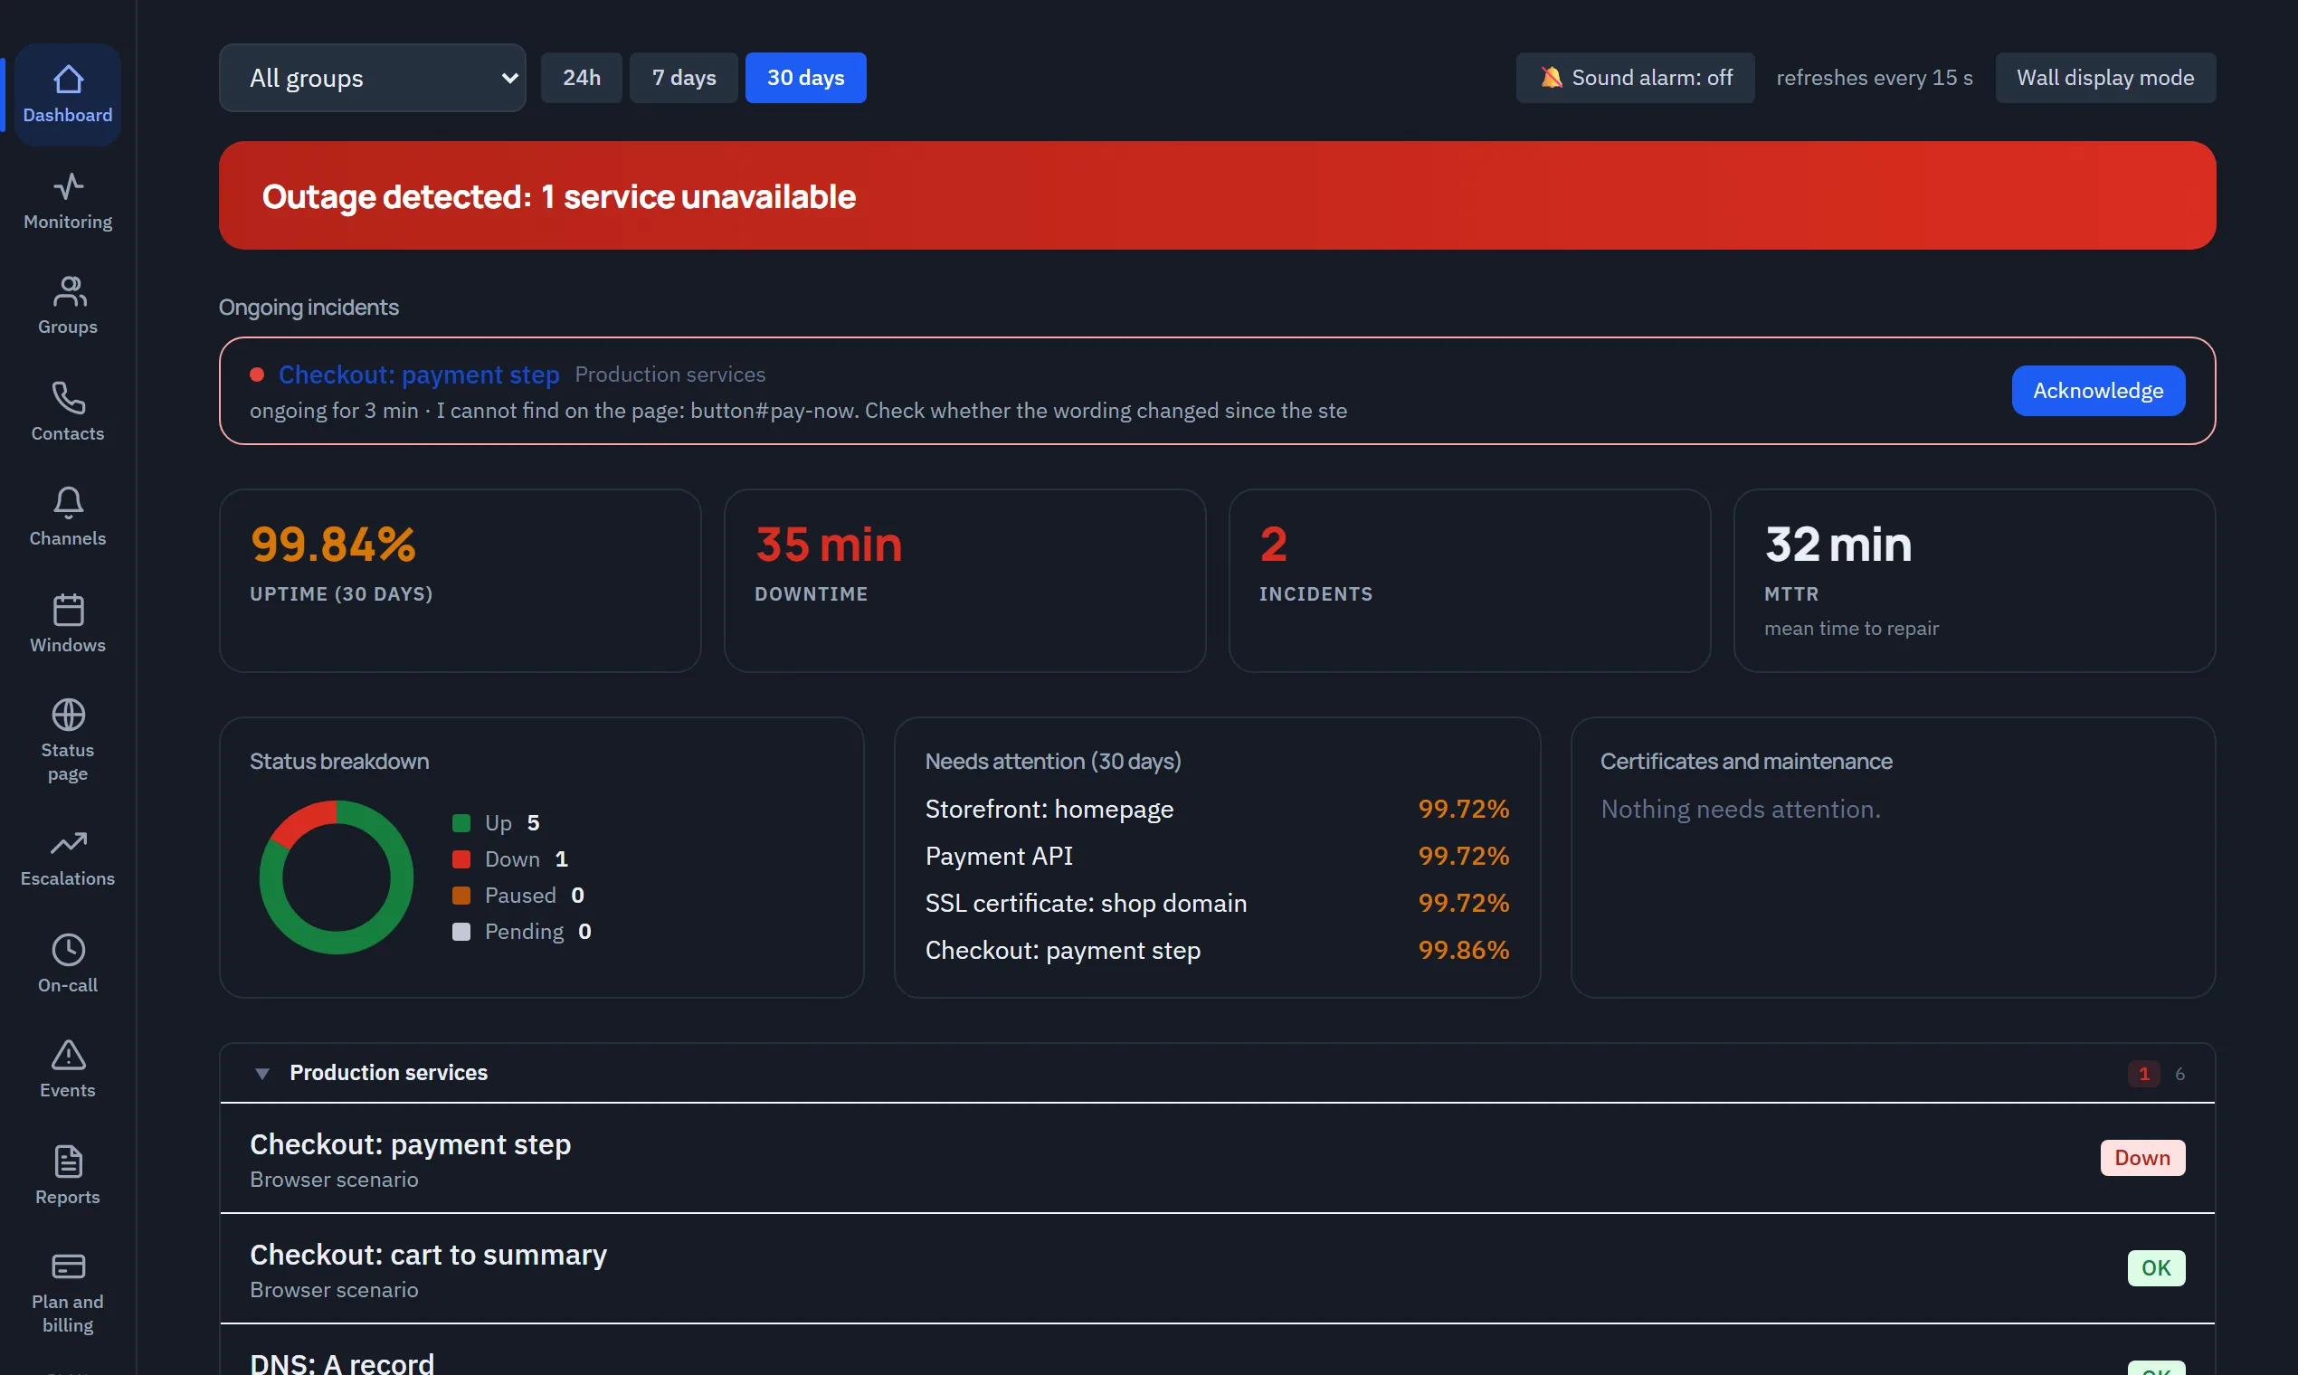This screenshot has width=2298, height=1375.
Task: Enable Wall display mode
Action: [x=2105, y=78]
